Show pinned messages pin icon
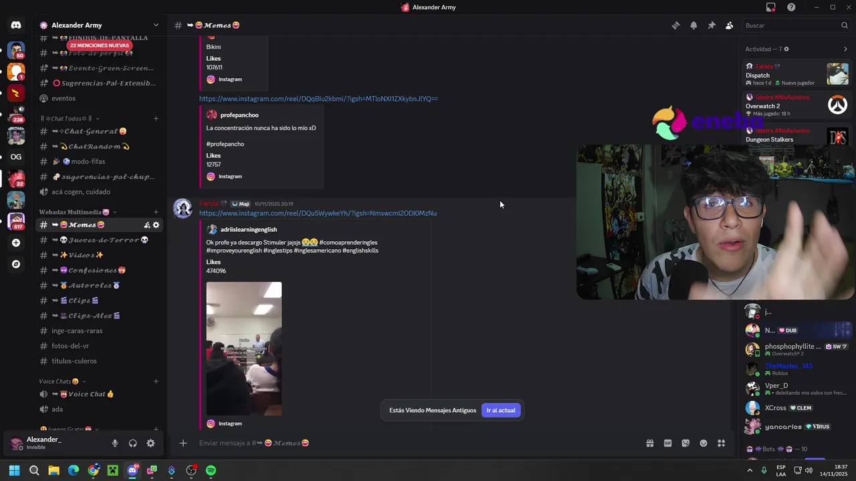Image resolution: width=856 pixels, height=481 pixels. [712, 25]
